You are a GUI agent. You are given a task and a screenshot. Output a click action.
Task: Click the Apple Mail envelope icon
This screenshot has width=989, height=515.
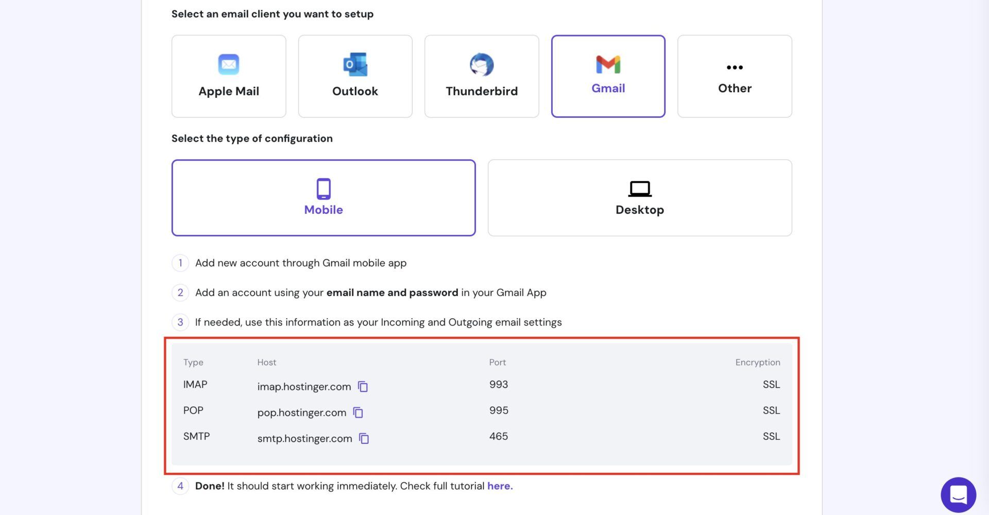[229, 64]
